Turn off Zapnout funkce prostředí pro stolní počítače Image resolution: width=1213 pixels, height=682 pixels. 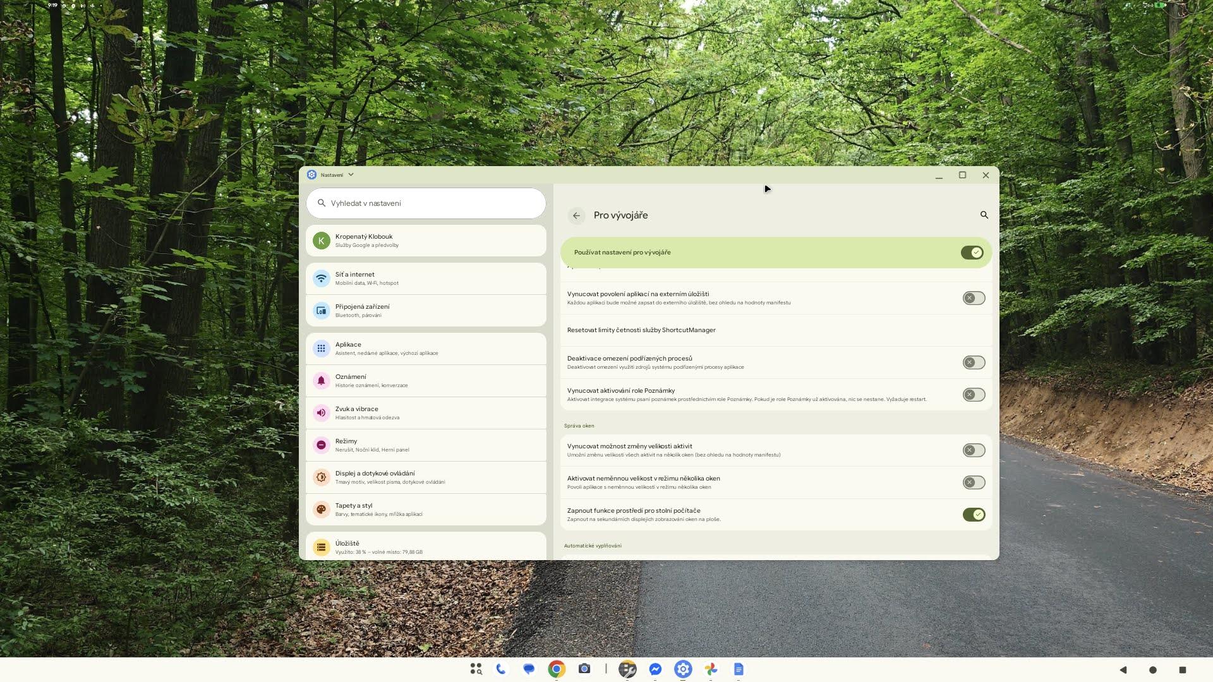coord(974,515)
